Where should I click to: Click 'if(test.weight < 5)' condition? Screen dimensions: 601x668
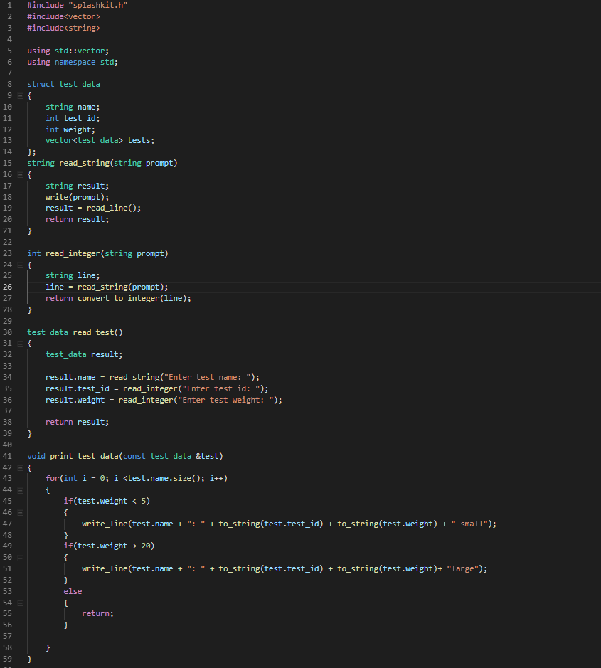click(107, 501)
